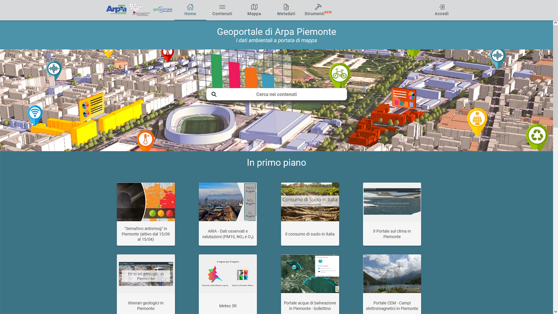Open 'Il Portale sul clima in Piemonte' card
The image size is (558, 314).
tap(392, 214)
